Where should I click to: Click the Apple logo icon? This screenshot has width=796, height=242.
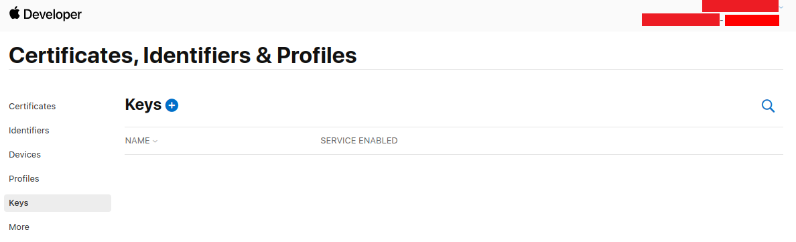14,13
